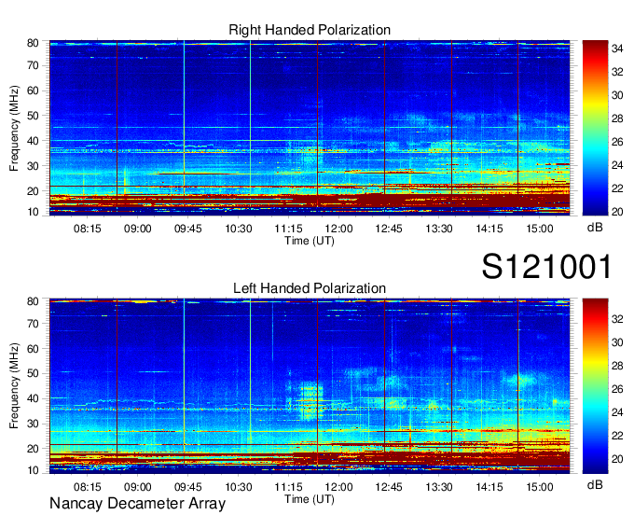Click the 10:30 time tick on Left Handed plot
634x515 pixels.
click(238, 487)
